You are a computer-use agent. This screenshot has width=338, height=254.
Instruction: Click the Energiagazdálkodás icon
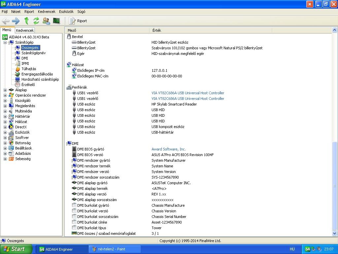[17, 74]
